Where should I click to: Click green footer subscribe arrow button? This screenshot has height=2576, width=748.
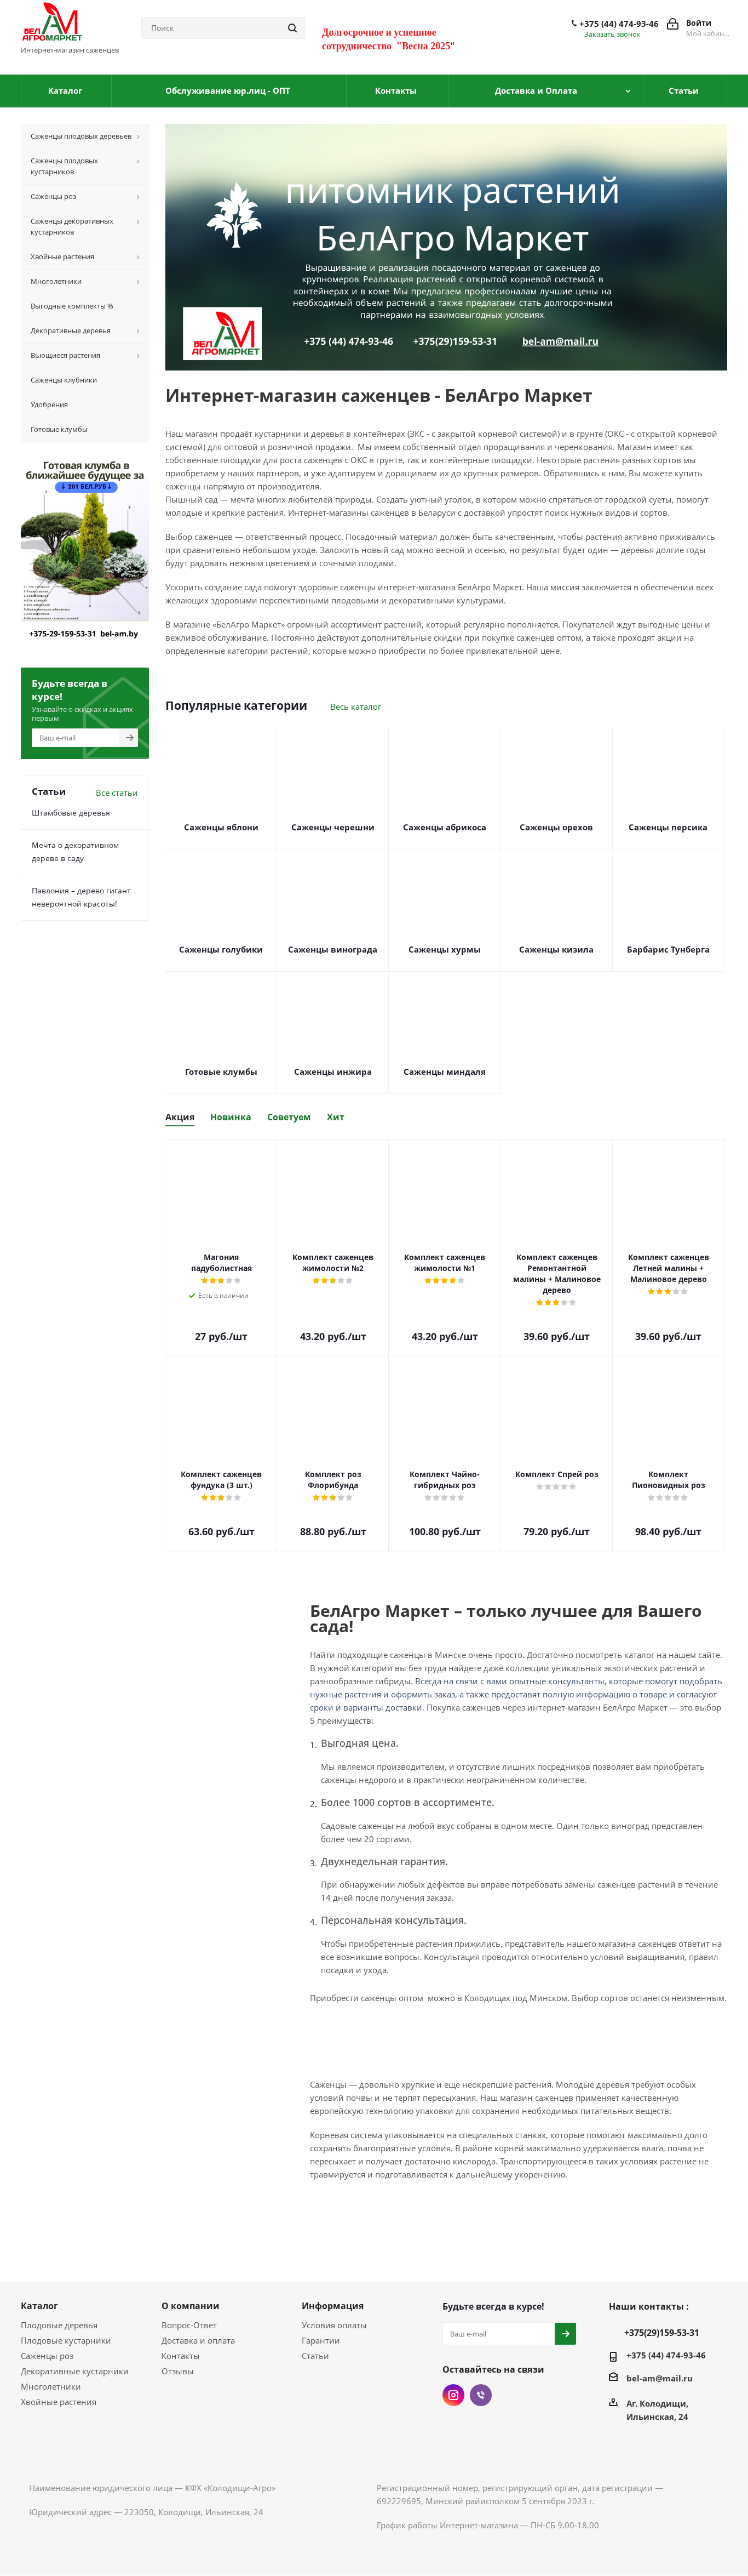pyautogui.click(x=565, y=2333)
